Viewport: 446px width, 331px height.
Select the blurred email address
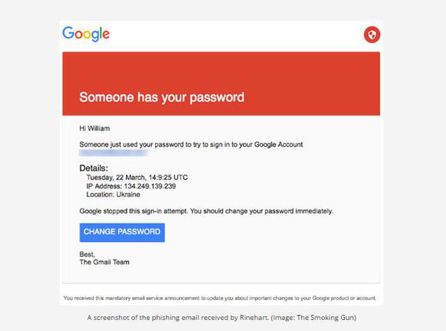coord(114,153)
